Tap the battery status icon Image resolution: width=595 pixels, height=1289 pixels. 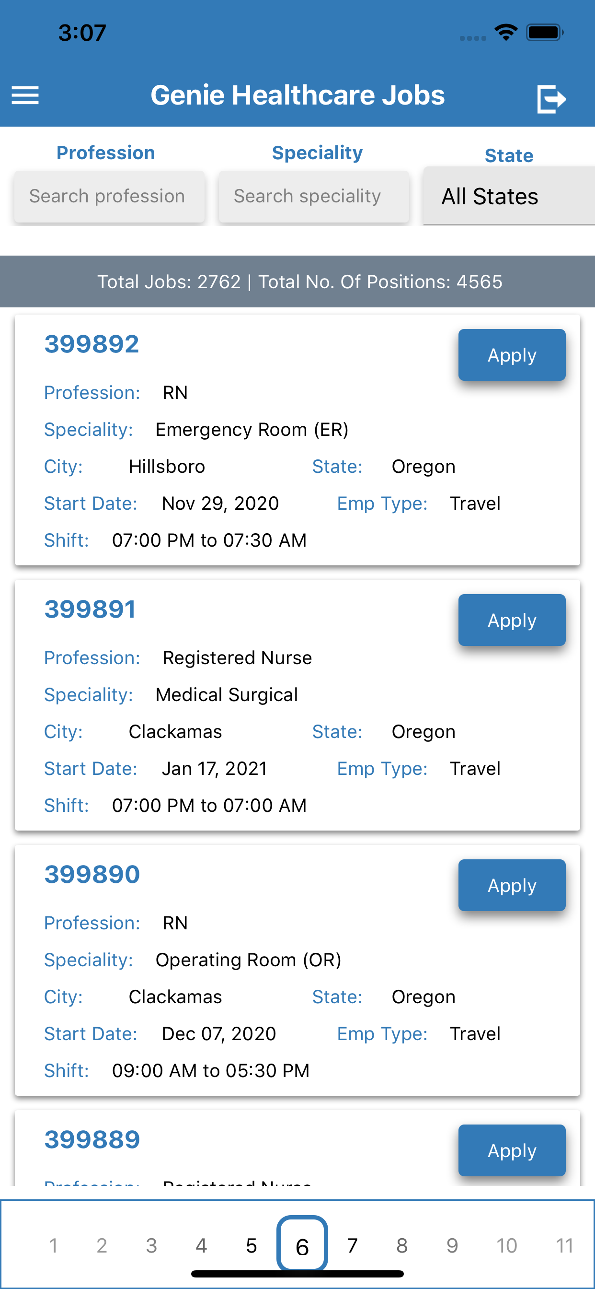coord(545,33)
